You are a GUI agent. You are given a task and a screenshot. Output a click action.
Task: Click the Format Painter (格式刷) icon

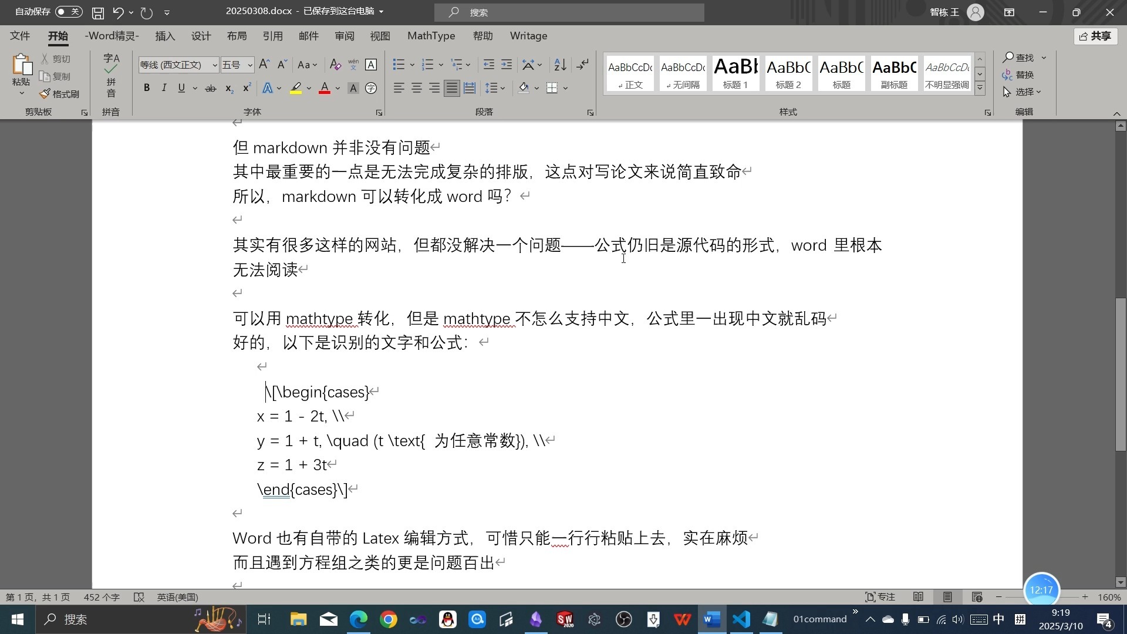pyautogui.click(x=46, y=94)
